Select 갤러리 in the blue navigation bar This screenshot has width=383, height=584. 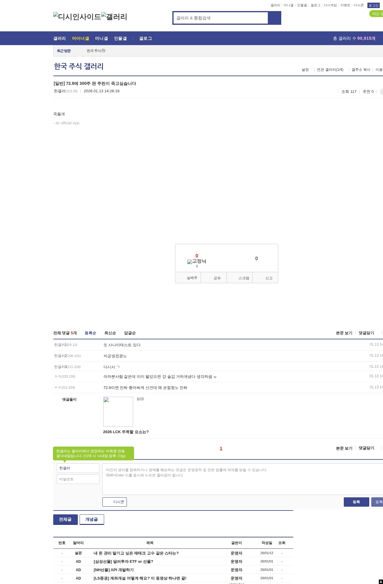[60, 39]
